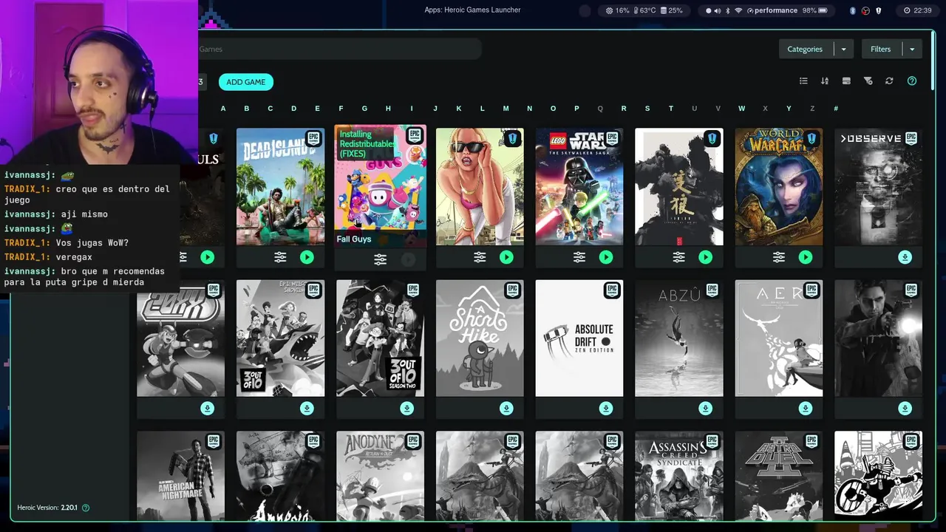Download 3 out of 10 Season Two

point(406,409)
